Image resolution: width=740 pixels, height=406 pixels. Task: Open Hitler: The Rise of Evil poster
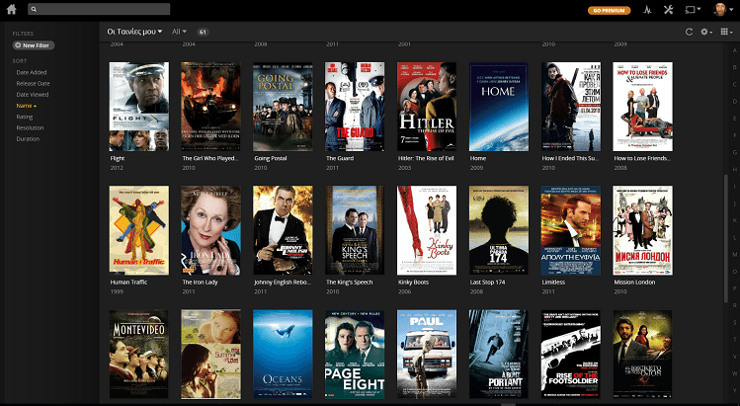pos(427,107)
